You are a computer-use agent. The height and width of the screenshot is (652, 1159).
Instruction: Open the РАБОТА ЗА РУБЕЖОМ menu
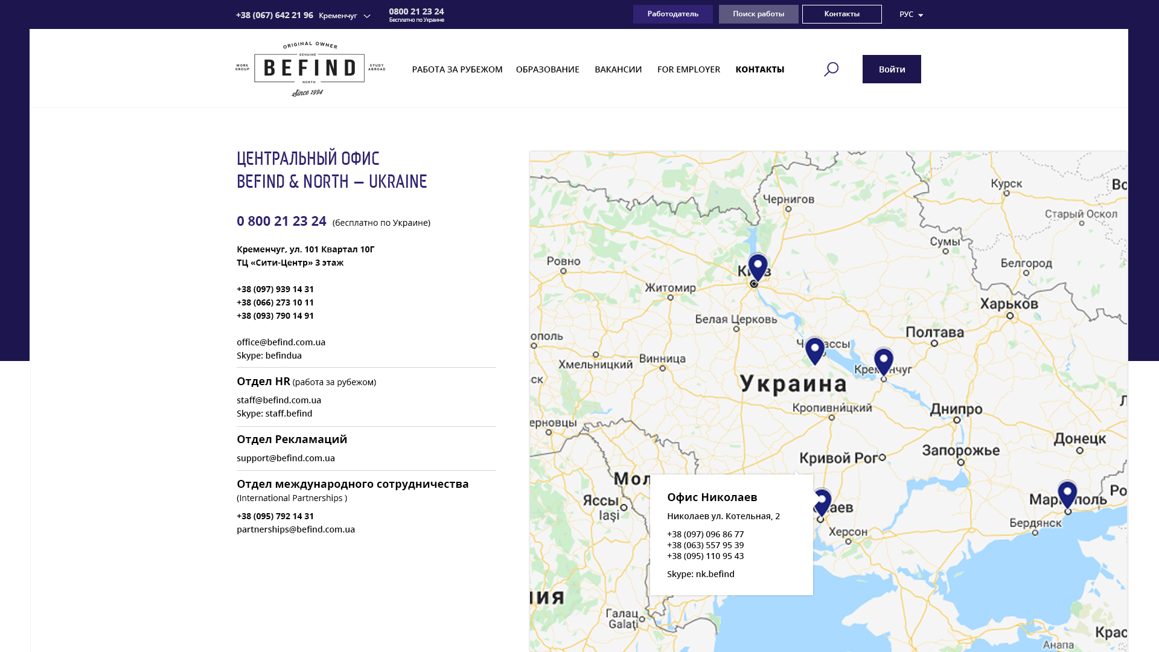click(457, 69)
